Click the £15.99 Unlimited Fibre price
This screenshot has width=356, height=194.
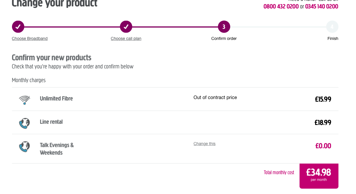point(323,99)
